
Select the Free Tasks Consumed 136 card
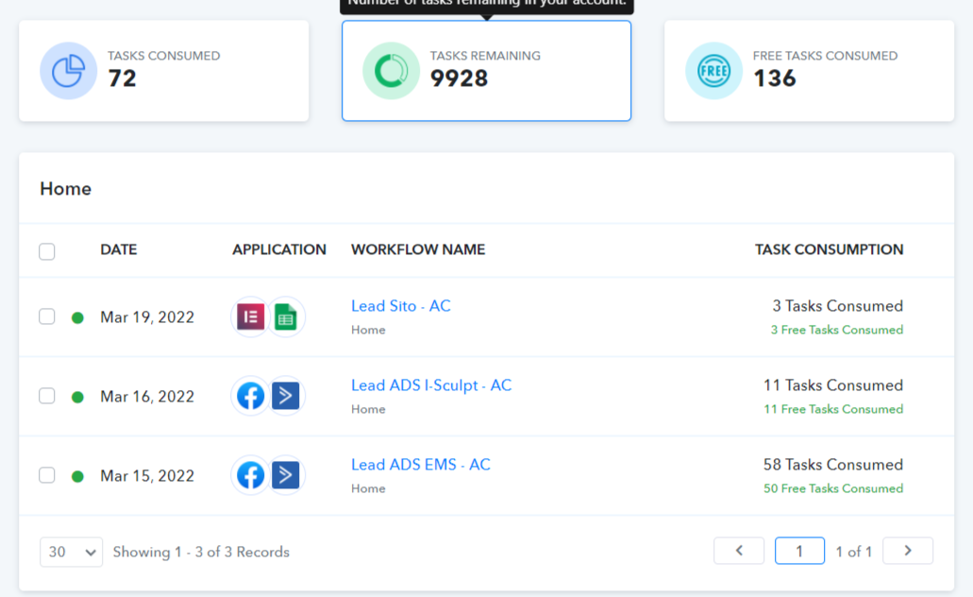(x=809, y=71)
